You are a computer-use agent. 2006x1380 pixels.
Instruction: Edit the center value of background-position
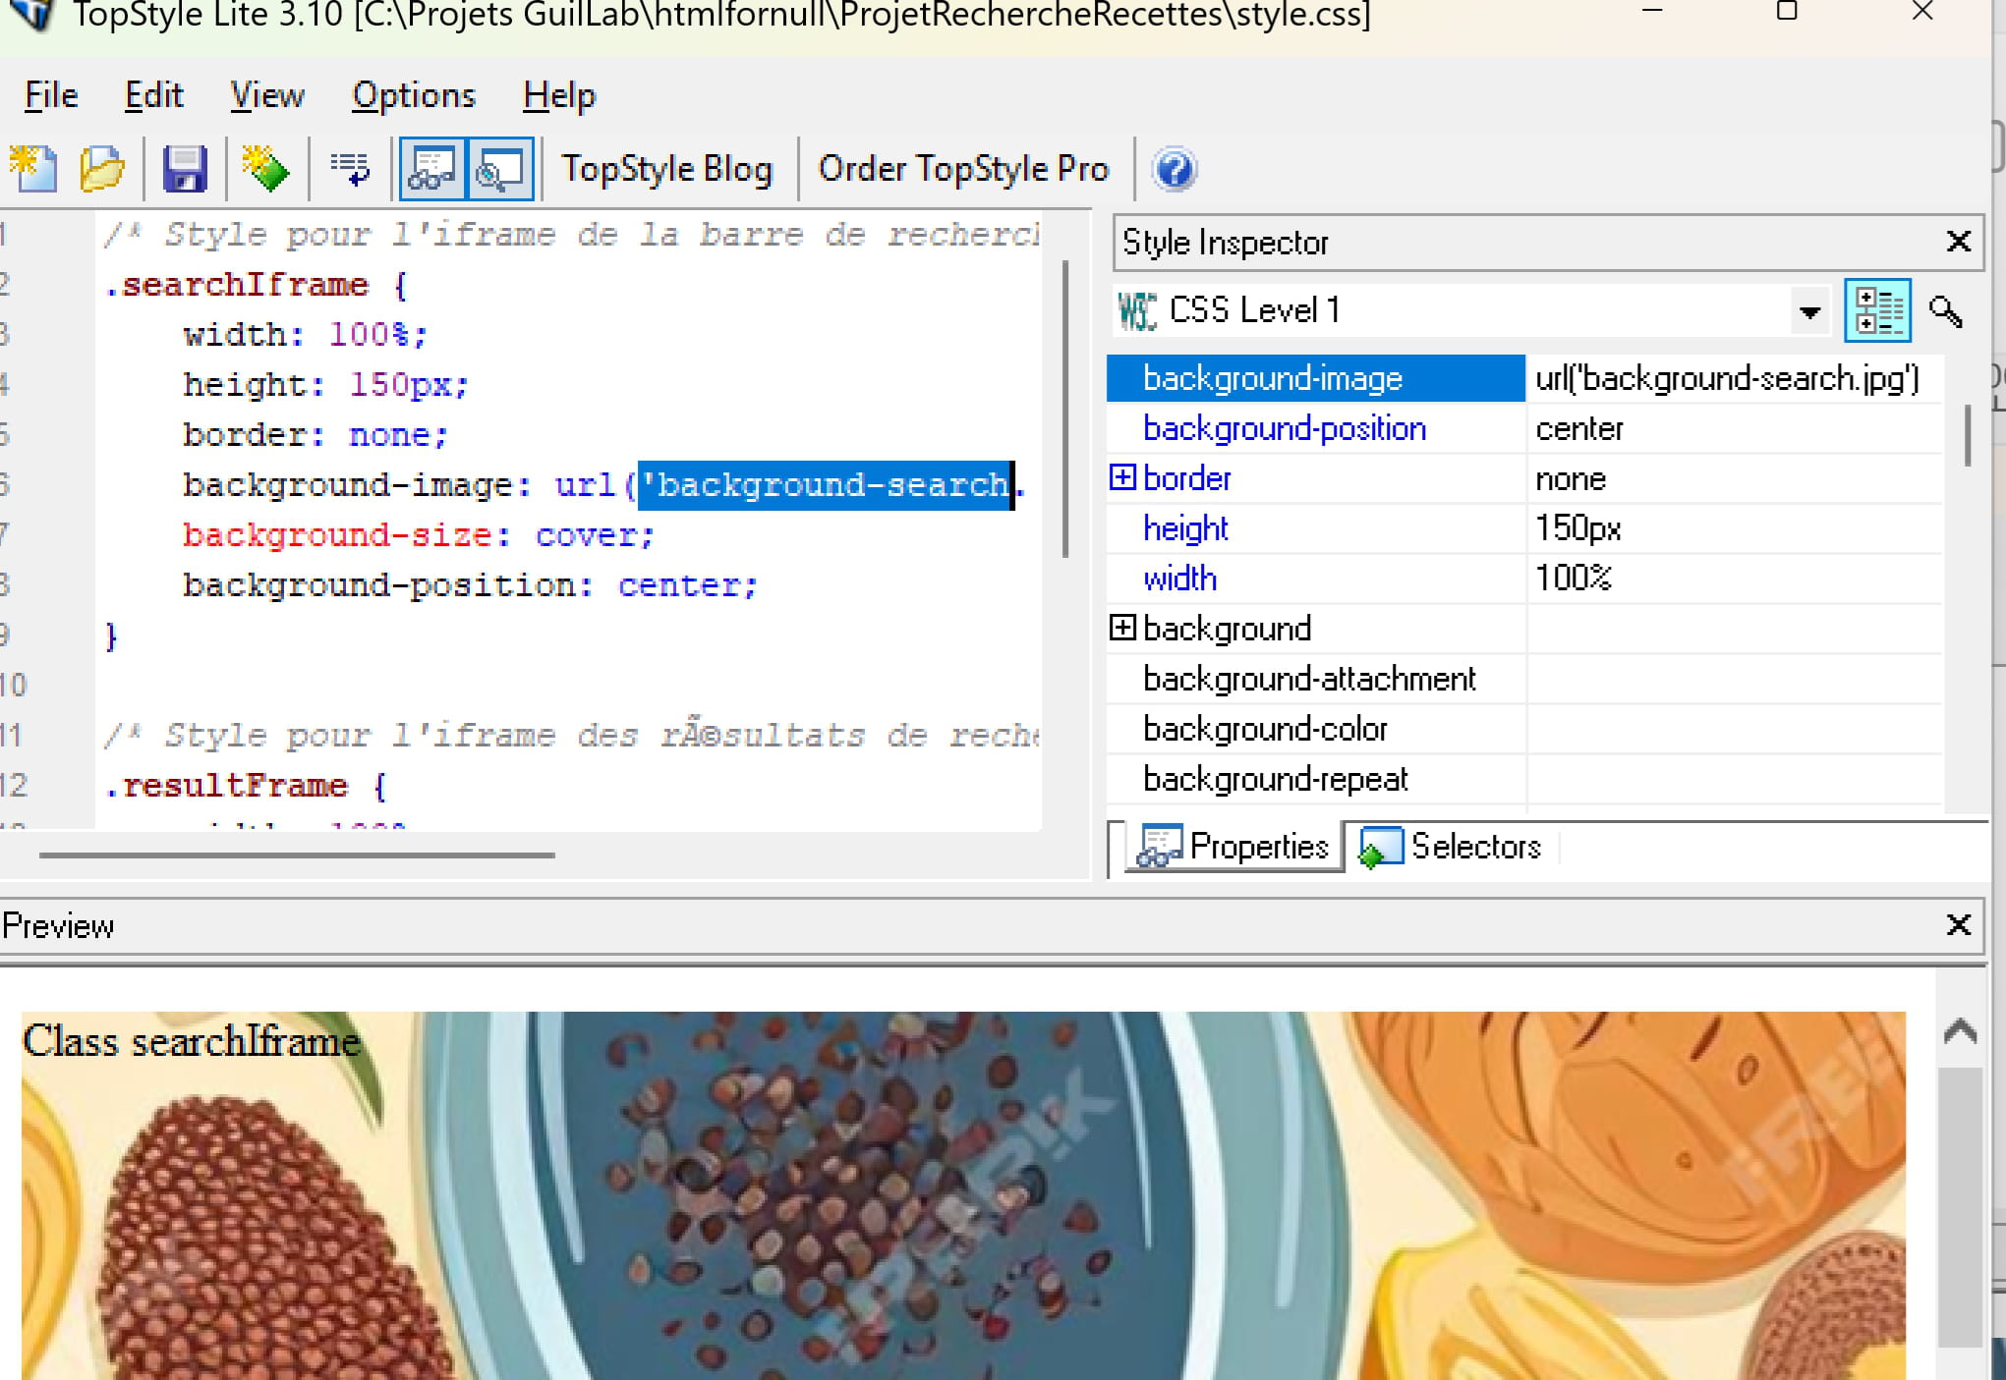(x=1735, y=428)
